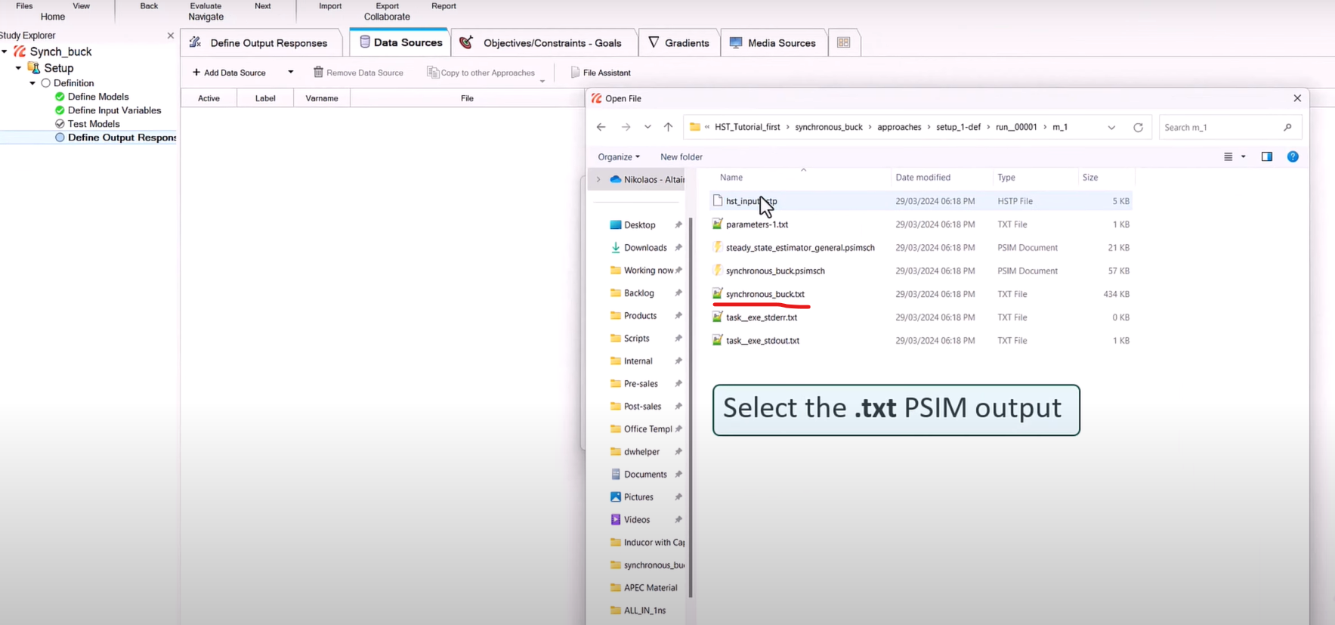The image size is (1335, 625).
Task: Open the File Assistant
Action: 601,73
